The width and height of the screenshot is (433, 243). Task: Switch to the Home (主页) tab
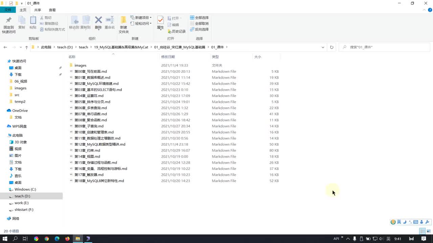pyautogui.click(x=23, y=10)
